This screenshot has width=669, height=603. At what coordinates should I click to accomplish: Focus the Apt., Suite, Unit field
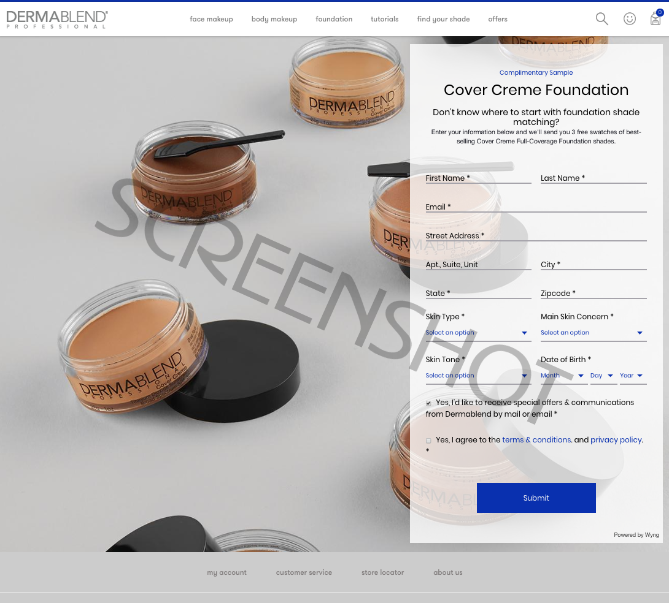pos(478,265)
